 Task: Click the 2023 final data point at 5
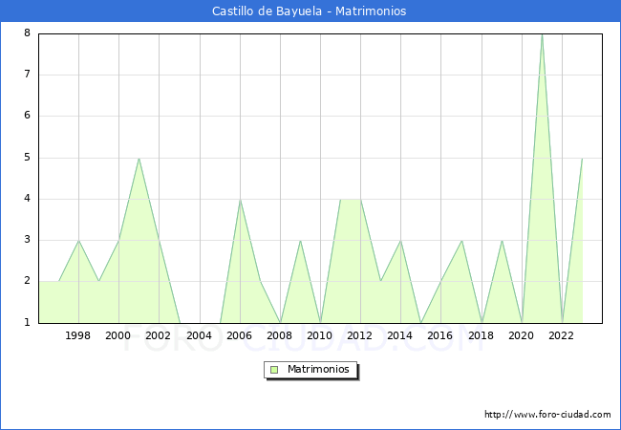(582, 159)
